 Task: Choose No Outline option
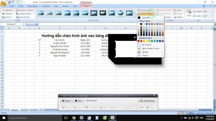151,45
